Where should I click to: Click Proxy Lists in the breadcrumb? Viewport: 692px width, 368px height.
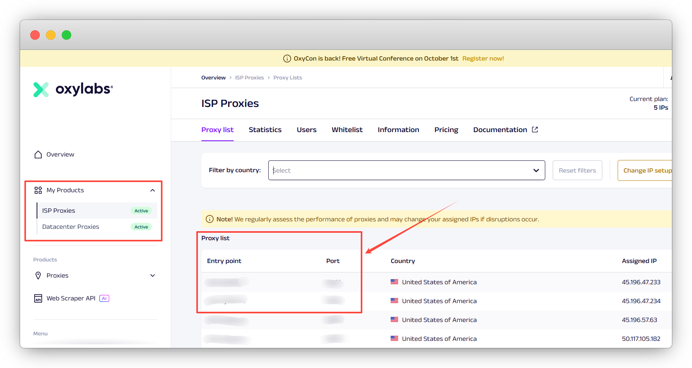coord(288,77)
